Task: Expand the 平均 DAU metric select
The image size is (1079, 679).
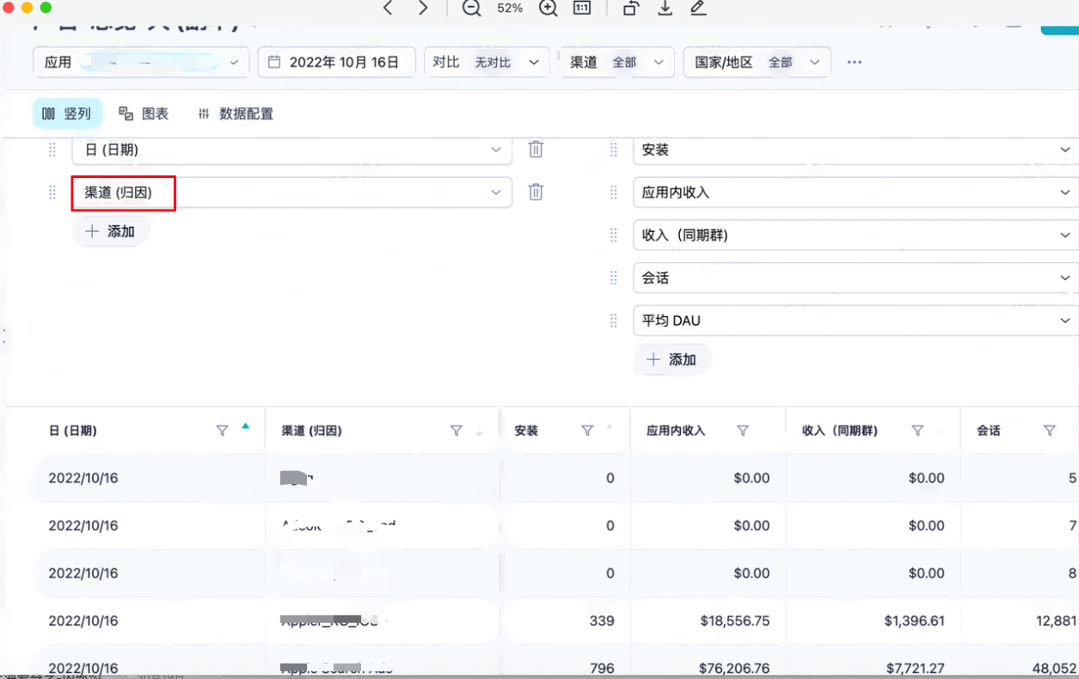Action: [855, 321]
